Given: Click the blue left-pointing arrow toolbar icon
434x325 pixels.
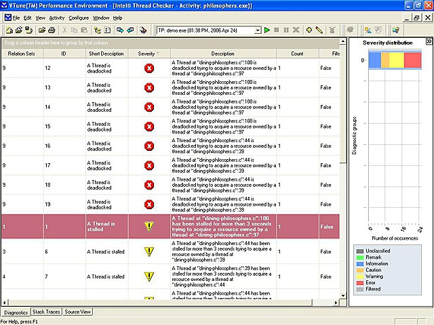Looking at the screenshot, I should coord(130,30).
